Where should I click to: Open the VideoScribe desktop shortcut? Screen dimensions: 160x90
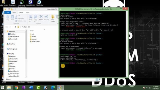click(x=39, y=3)
